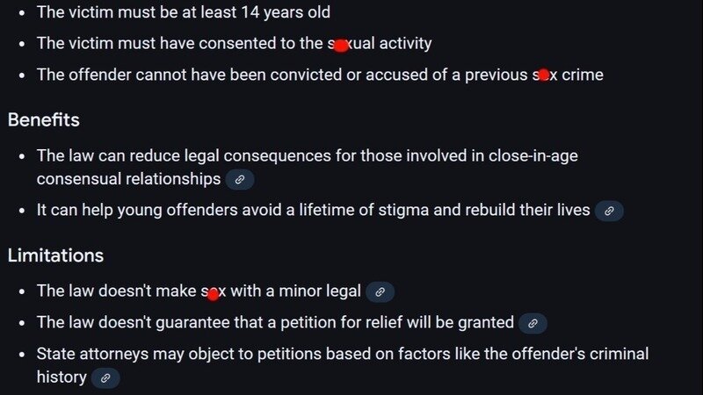Click red dot in 'consented to the' line
703x395 pixels.
[341, 45]
